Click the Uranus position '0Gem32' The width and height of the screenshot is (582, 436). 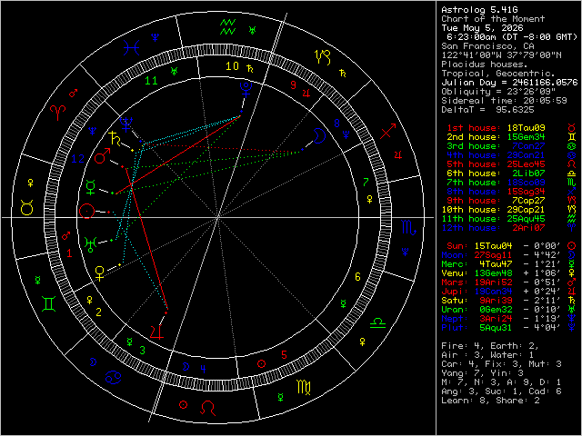(x=496, y=310)
